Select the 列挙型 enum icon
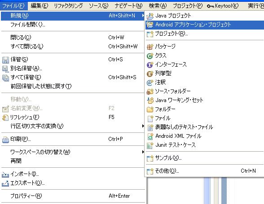 pos(150,73)
